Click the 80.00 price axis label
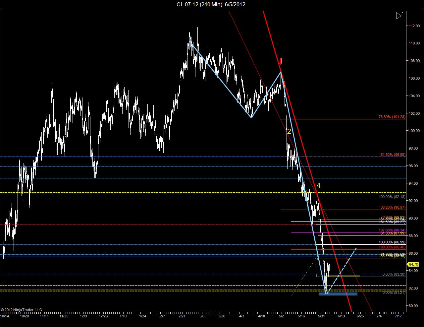 413,306
